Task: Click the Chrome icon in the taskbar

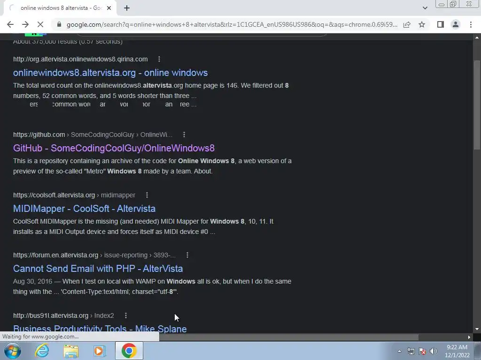Action: click(x=129, y=351)
